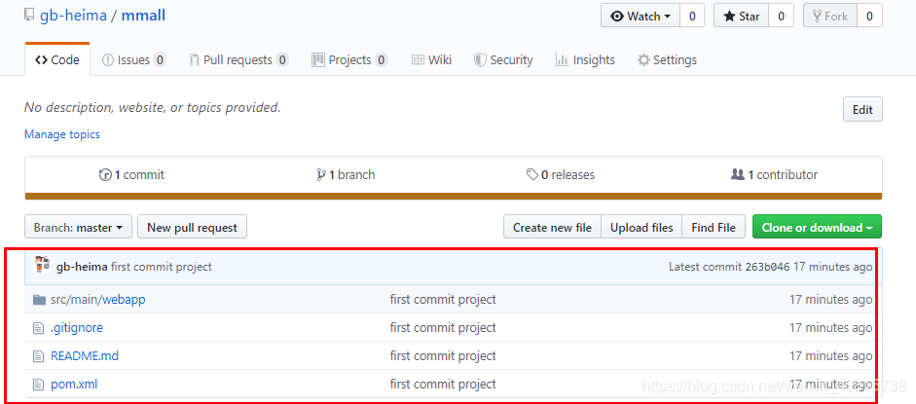Click the people icon beside contributor

click(x=738, y=174)
